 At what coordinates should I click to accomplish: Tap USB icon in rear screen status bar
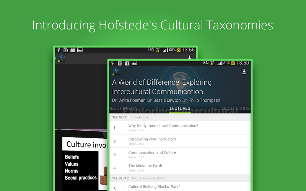[x=58, y=50]
